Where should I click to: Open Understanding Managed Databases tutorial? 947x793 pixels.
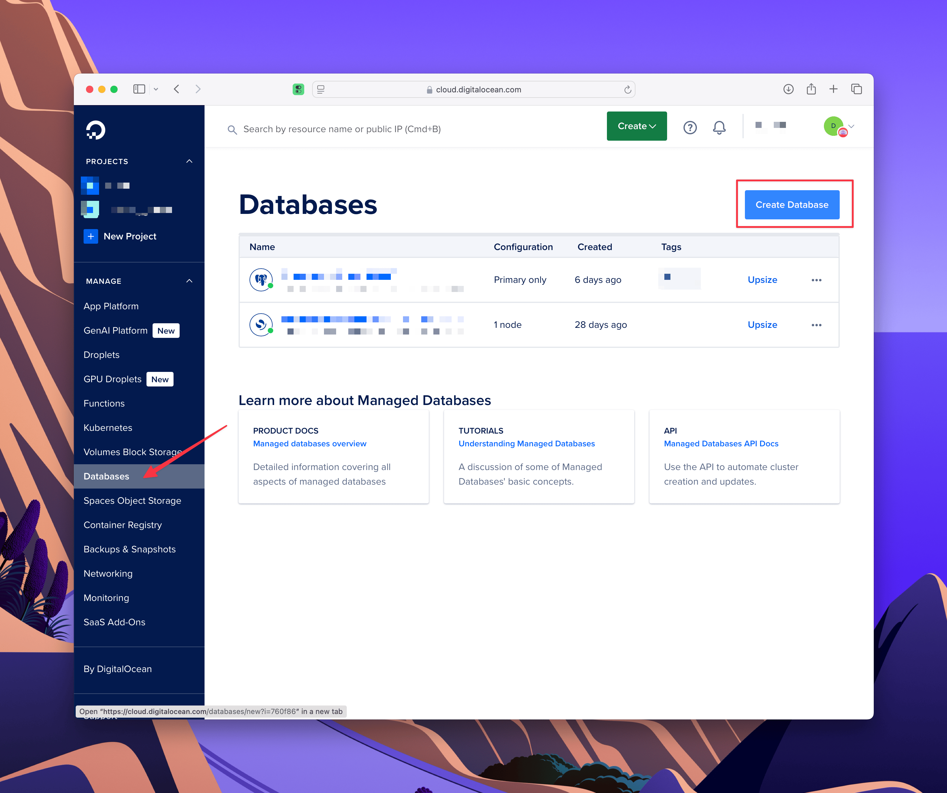(526, 444)
